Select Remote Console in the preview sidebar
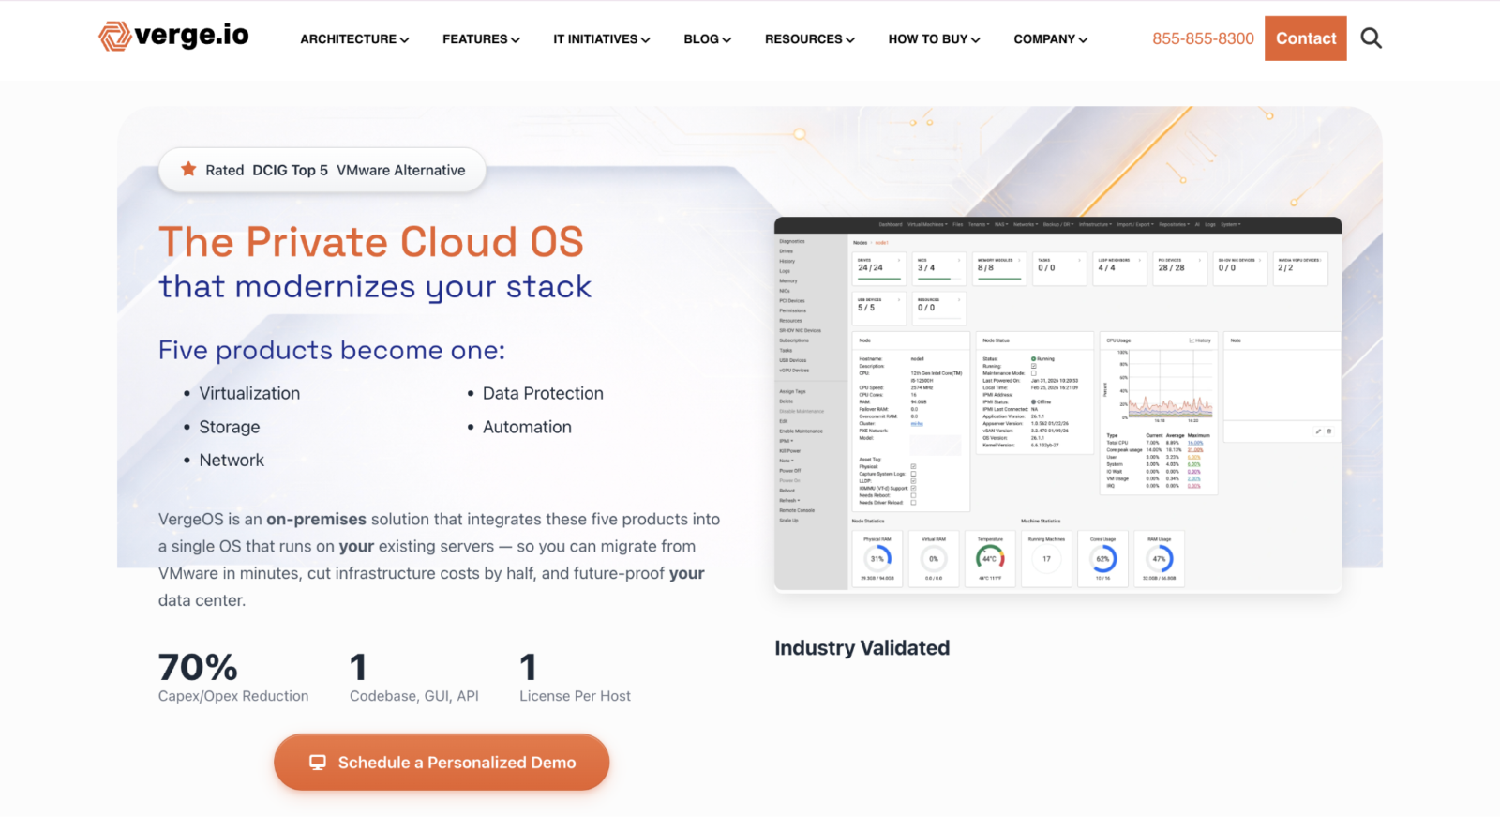 pos(797,510)
